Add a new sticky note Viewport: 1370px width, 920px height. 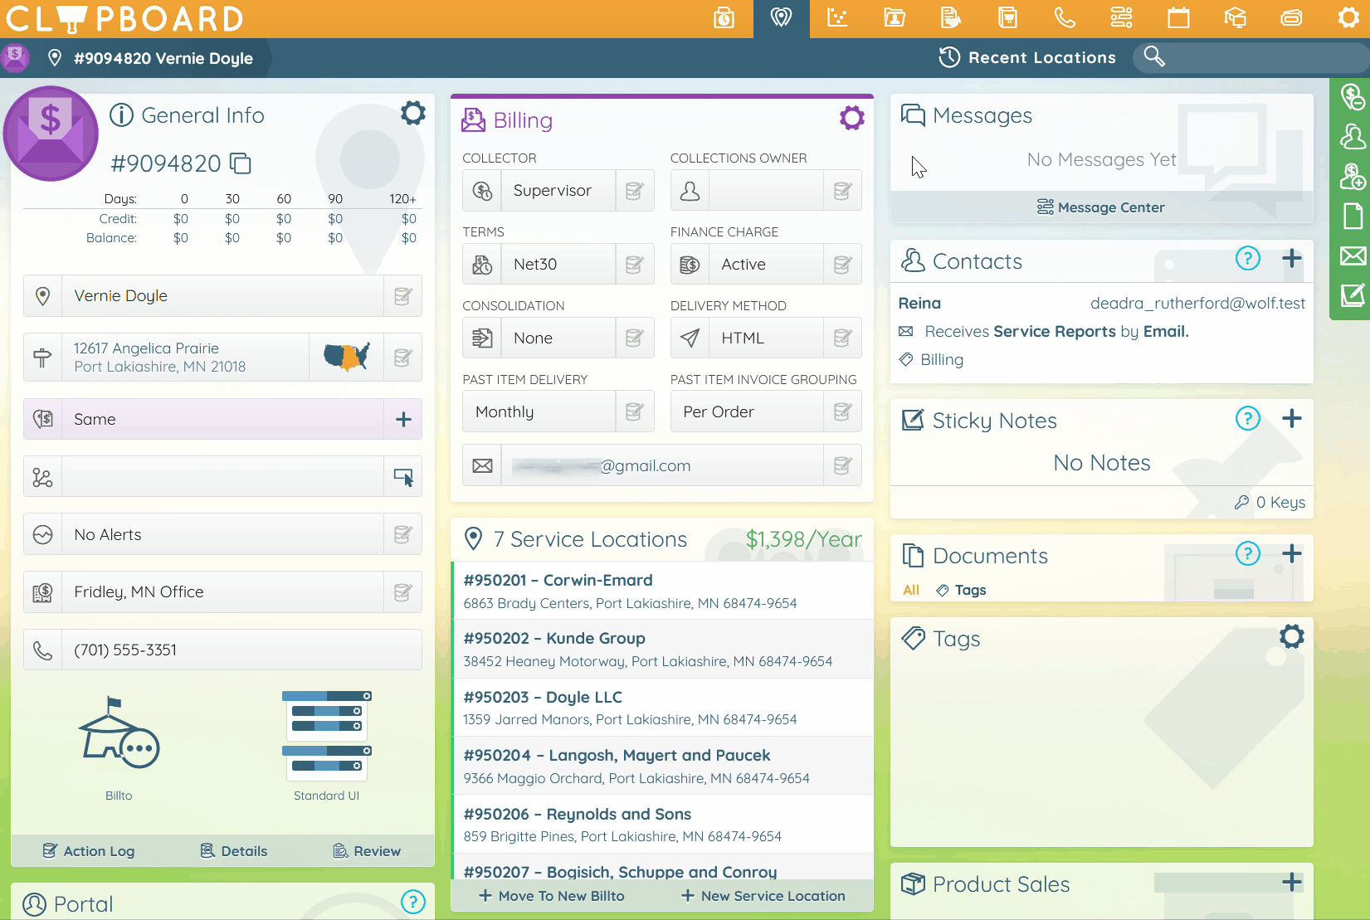(1292, 419)
